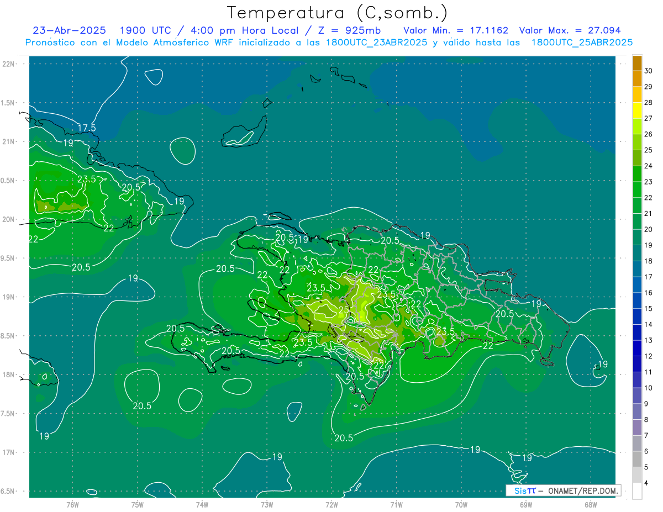Click latitude axis label '18N'
Viewport: 663px width, 512px height.
point(8,374)
